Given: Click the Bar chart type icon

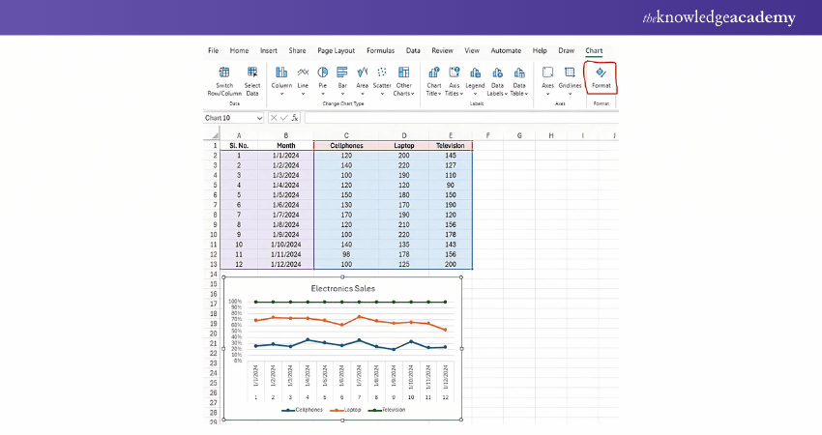Looking at the screenshot, I should 341,72.
